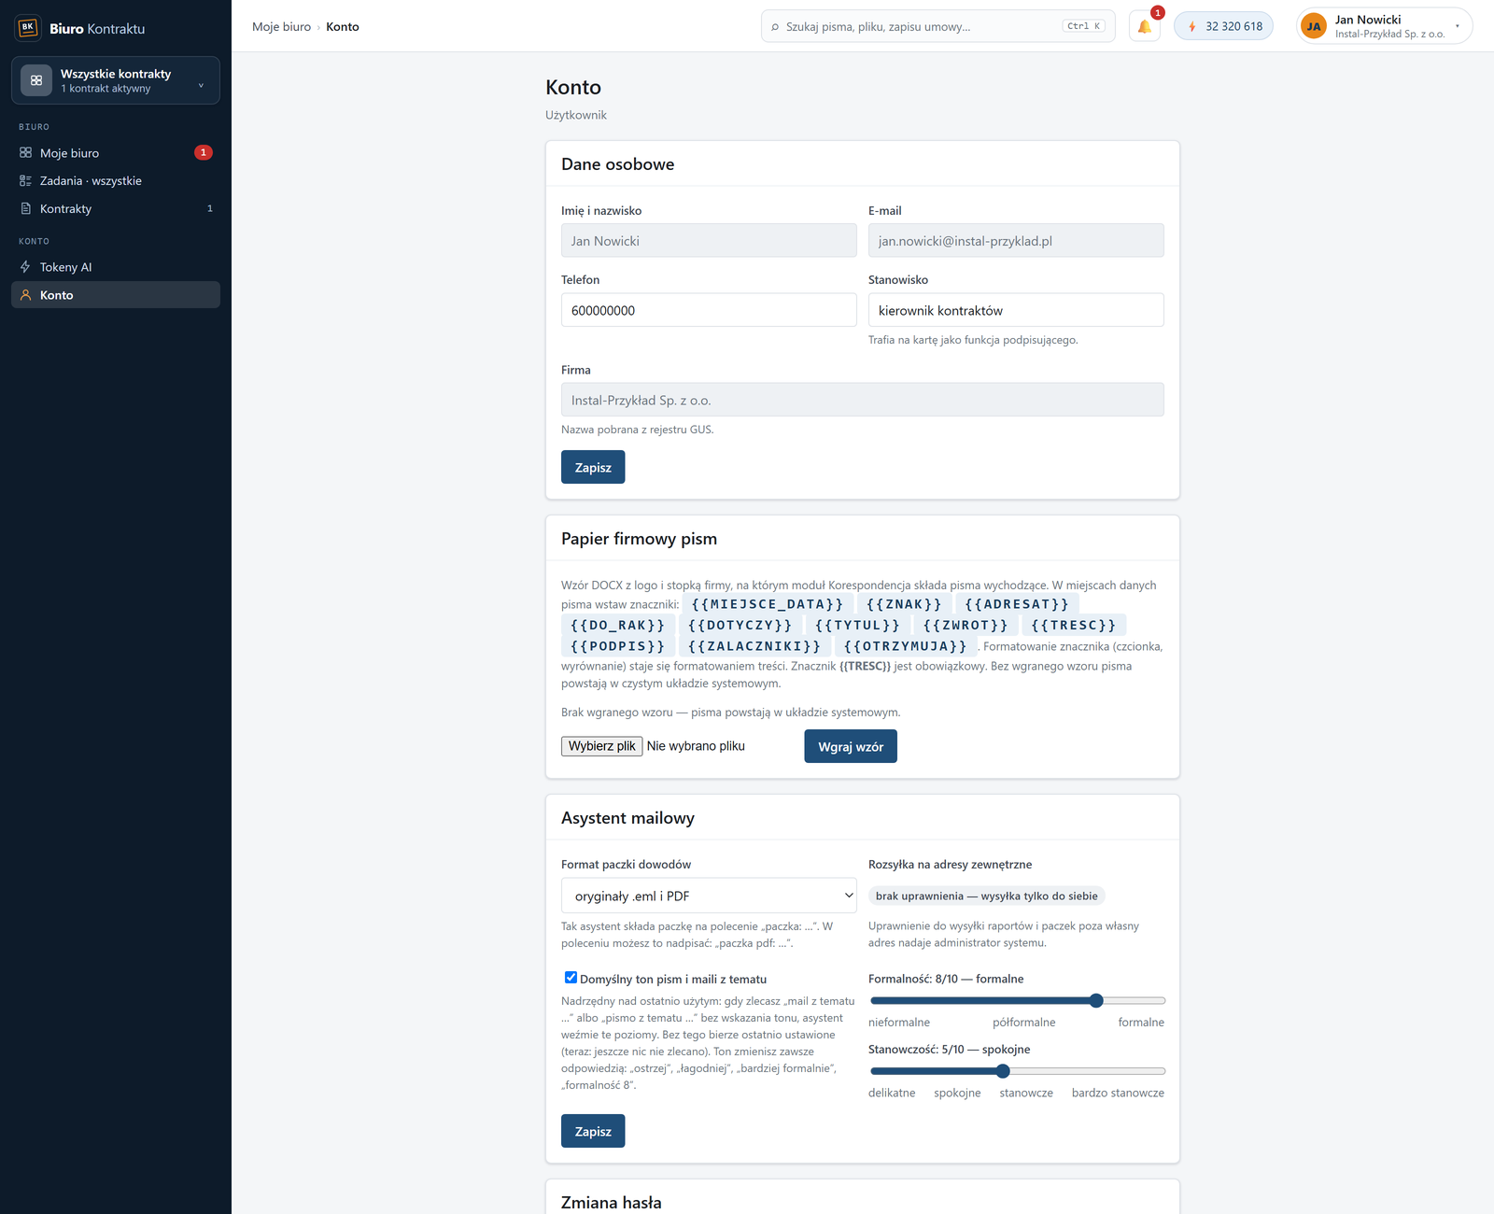Open Tokeny AI page
The width and height of the screenshot is (1494, 1214).
pos(116,267)
